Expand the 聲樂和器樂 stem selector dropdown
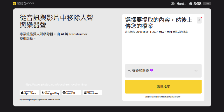This screenshot has width=224, height=112. (x=163, y=71)
